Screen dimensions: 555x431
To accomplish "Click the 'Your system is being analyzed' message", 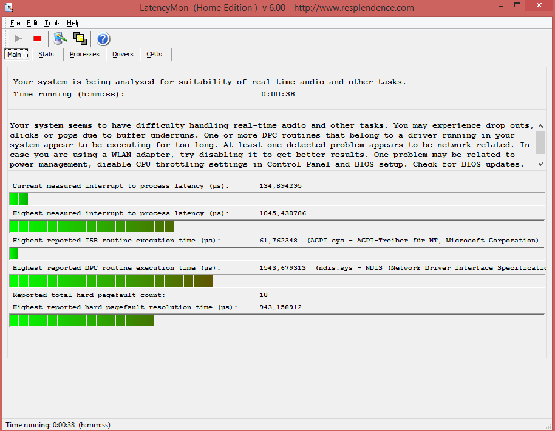I will pos(209,82).
